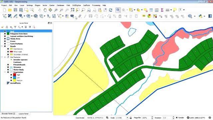Image resolution: width=213 pixels, height=120 pixels.
Task: Open the Raster menu
Action: pyautogui.click(x=52, y=5)
